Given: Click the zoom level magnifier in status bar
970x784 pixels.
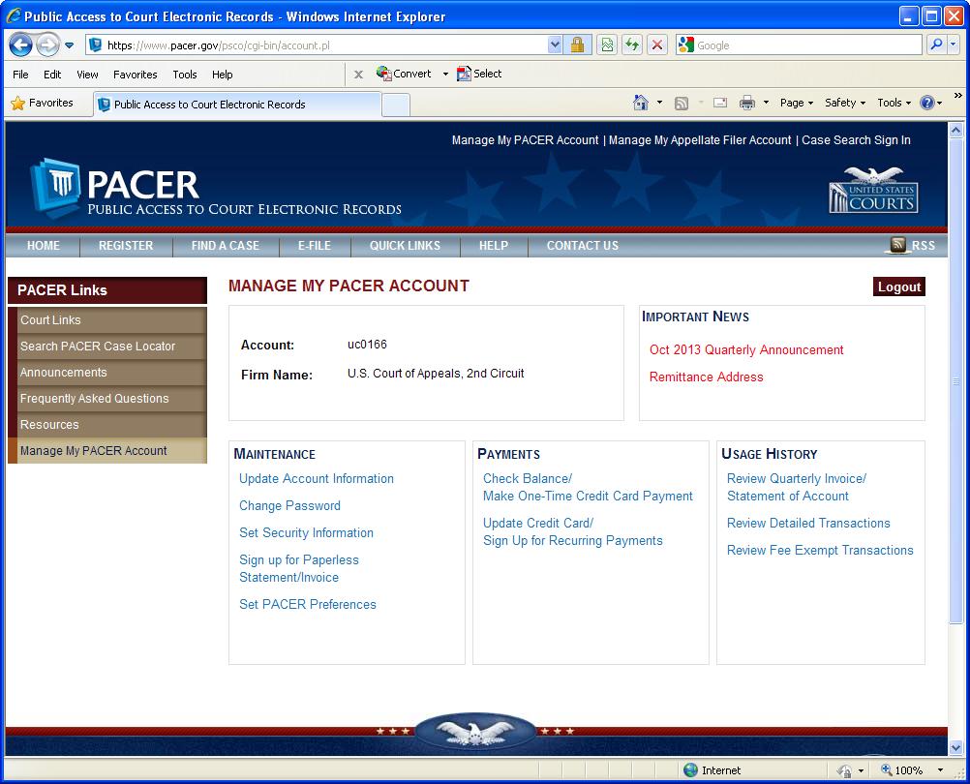Looking at the screenshot, I should pyautogui.click(x=887, y=769).
